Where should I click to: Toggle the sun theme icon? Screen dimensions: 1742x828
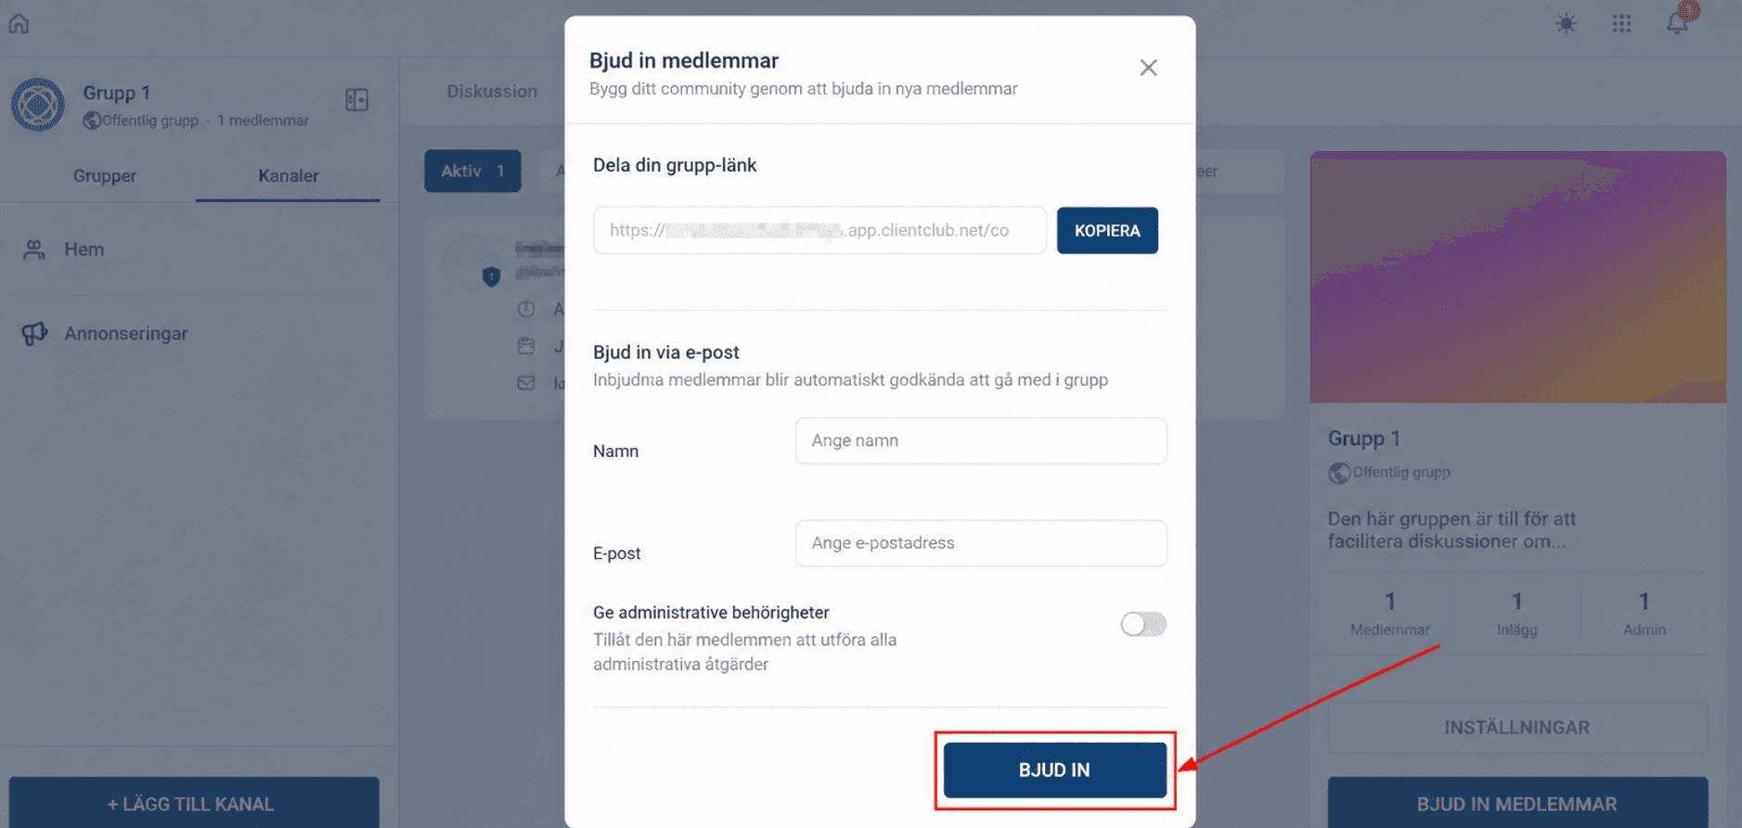(1566, 24)
